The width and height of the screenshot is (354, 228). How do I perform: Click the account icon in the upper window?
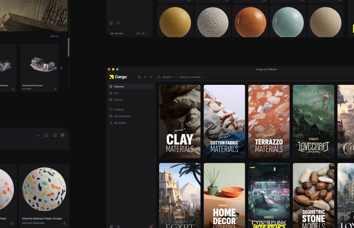coord(111,23)
